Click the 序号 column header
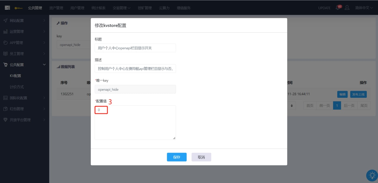Screen dimensions: 378x183 [x=64, y=83]
